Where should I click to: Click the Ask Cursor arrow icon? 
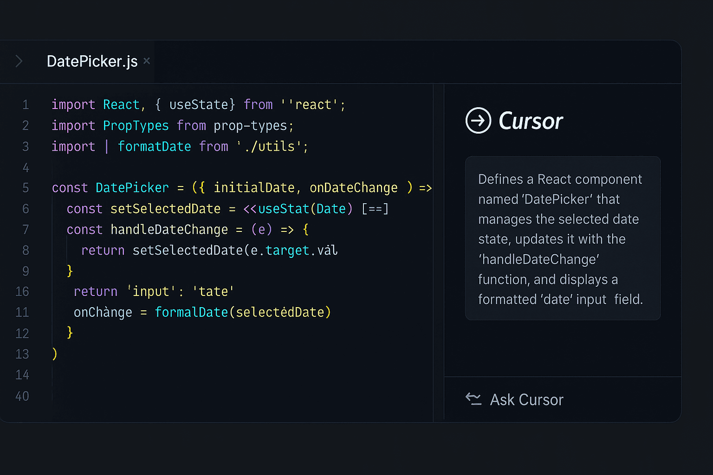(x=473, y=399)
